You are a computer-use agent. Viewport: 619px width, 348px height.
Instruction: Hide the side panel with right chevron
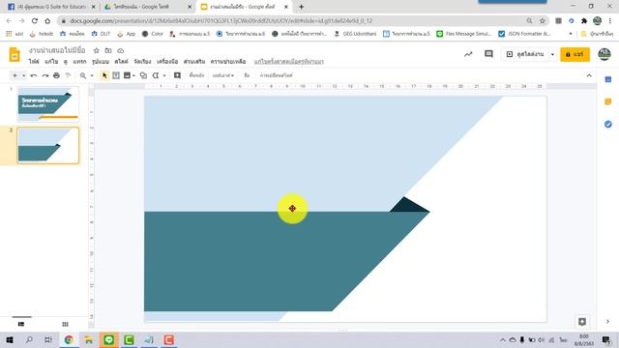(x=607, y=322)
